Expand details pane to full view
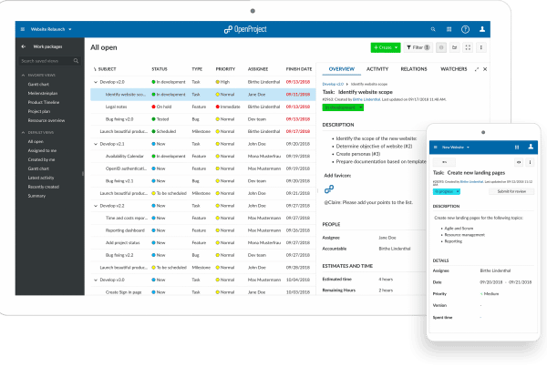The width and height of the screenshot is (547, 367). (x=477, y=69)
